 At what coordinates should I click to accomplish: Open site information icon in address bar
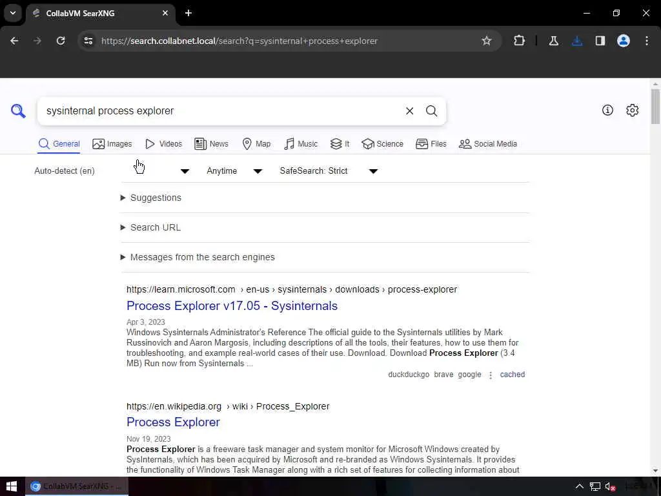tap(88, 41)
